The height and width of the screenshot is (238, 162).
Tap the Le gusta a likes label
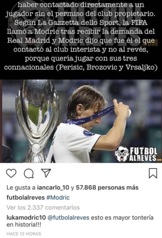pos(21,188)
